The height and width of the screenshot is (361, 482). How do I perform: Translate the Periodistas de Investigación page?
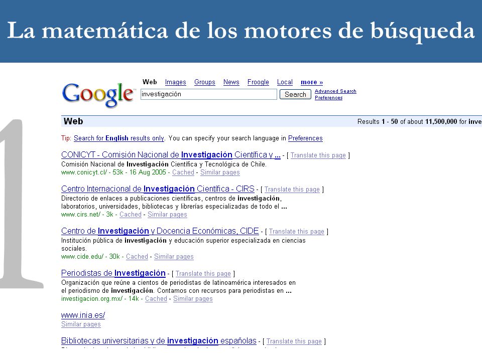(203, 274)
